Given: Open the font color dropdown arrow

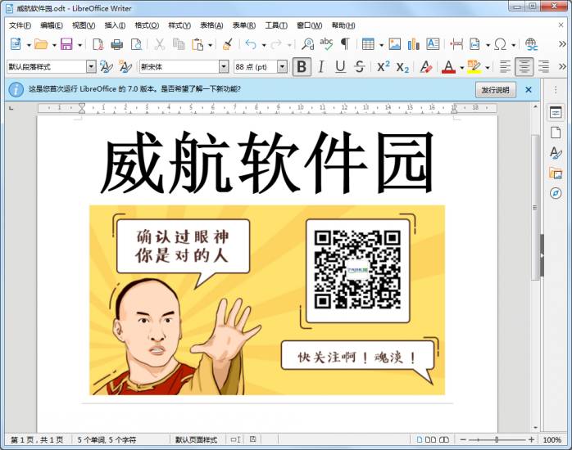Looking at the screenshot, I should [462, 68].
